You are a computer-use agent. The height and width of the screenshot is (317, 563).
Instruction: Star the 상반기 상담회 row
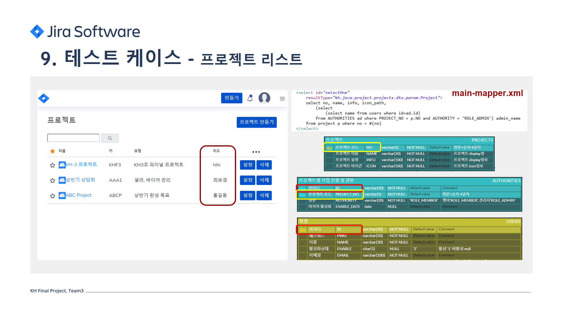52,181
